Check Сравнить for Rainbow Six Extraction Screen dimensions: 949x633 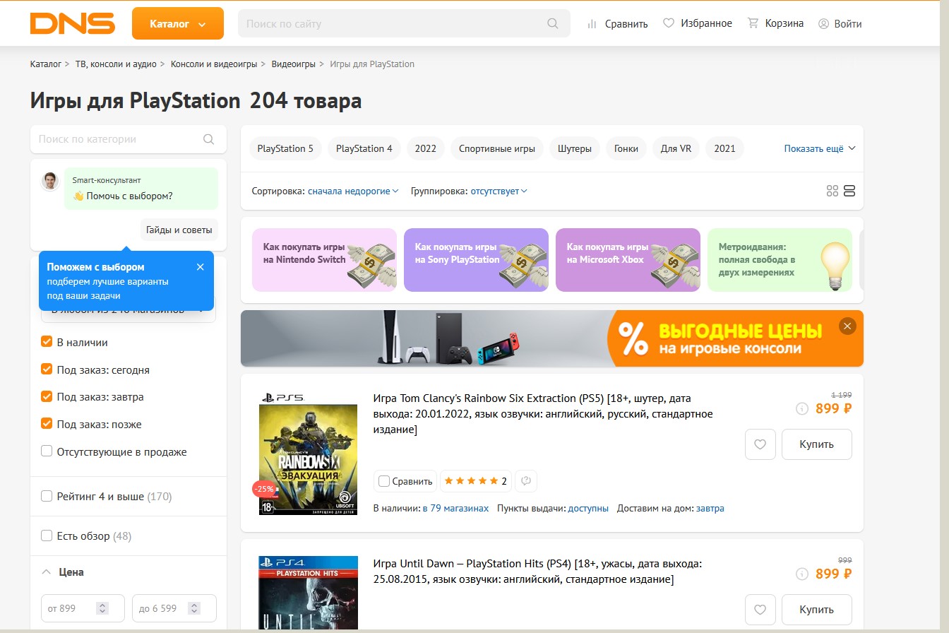[384, 481]
